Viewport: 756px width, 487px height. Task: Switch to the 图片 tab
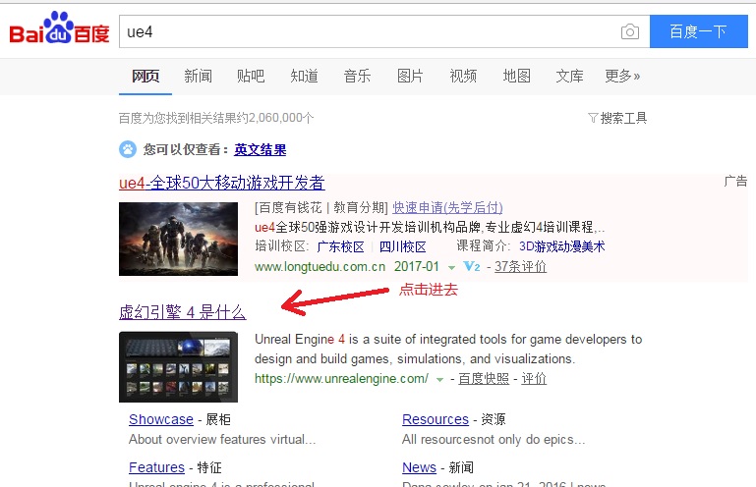tap(410, 77)
